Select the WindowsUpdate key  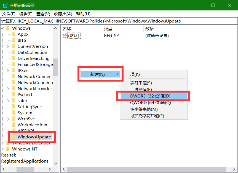(34, 137)
